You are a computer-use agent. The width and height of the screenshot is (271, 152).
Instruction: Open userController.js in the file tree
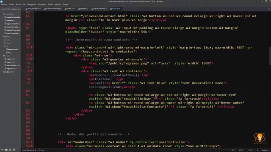[12, 33]
